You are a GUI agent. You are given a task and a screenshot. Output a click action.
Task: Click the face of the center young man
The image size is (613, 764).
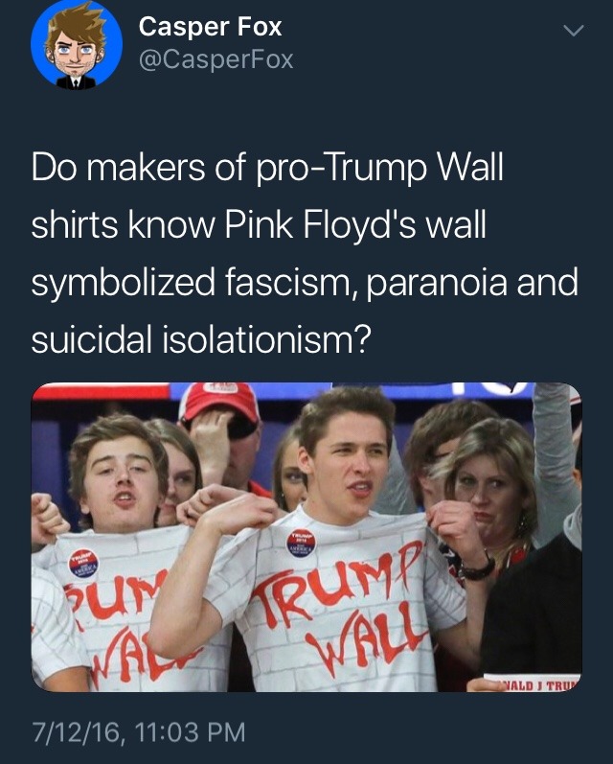point(350,463)
